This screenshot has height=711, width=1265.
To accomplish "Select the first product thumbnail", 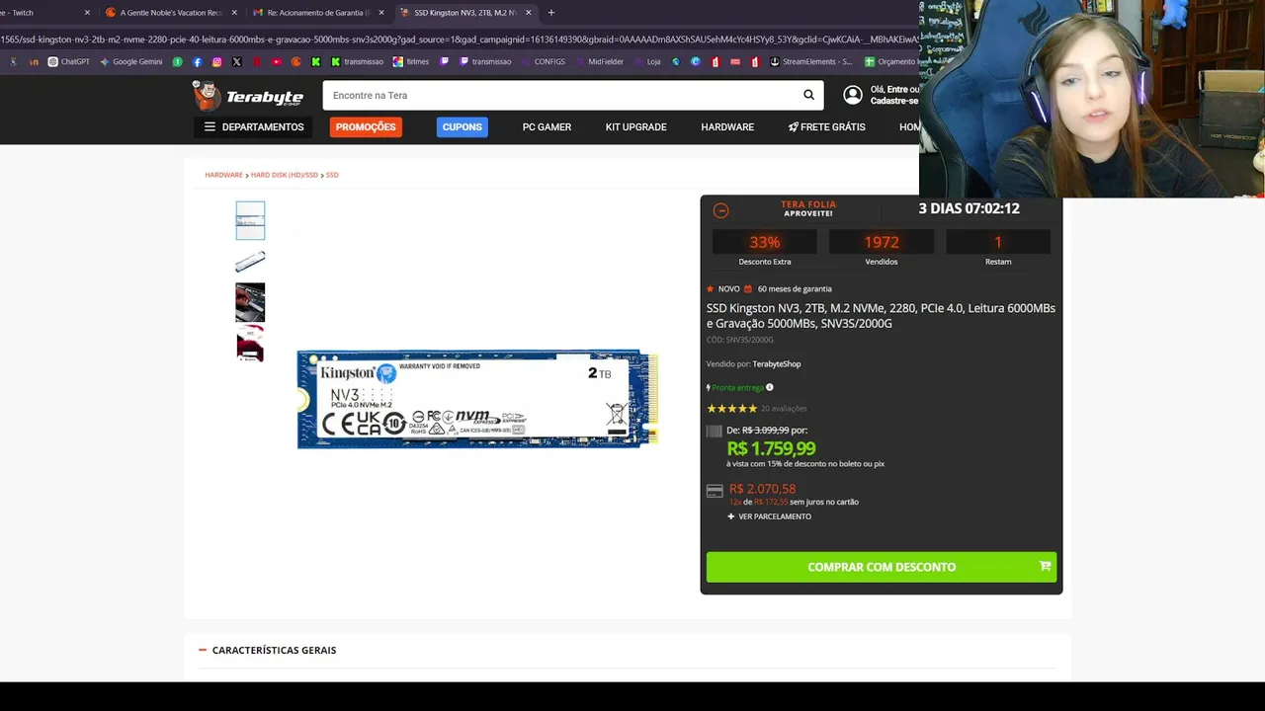I will [250, 220].
